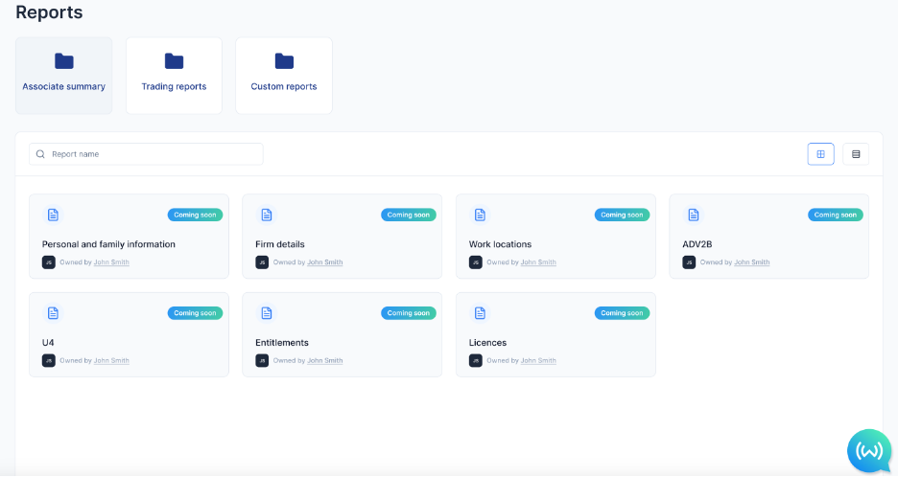Click JS avatar on Licences card
The width and height of the screenshot is (898, 477).
coord(475,360)
